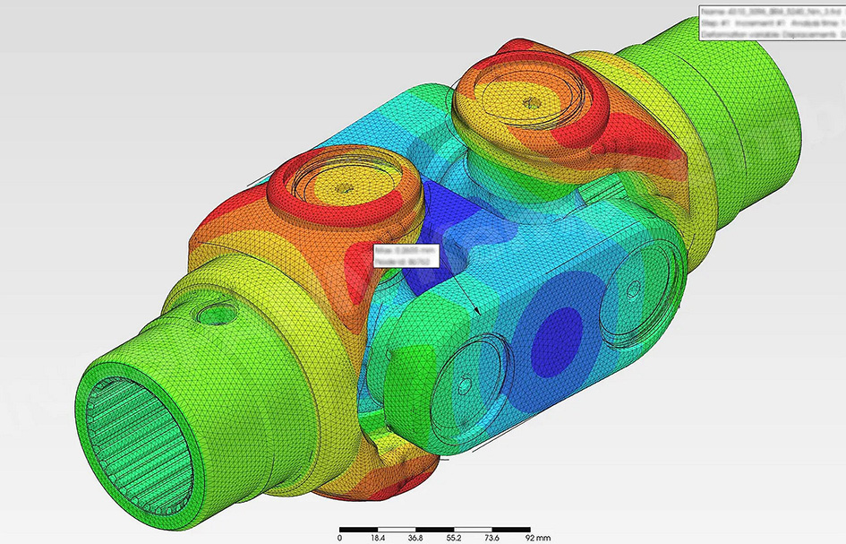
Task: Click the Step and Increment line in info box
Action: click(x=773, y=23)
